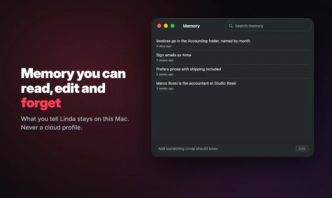Image resolution: width=332 pixels, height=198 pixels.
Task: Close the Memory window with red button
Action: pyautogui.click(x=159, y=26)
